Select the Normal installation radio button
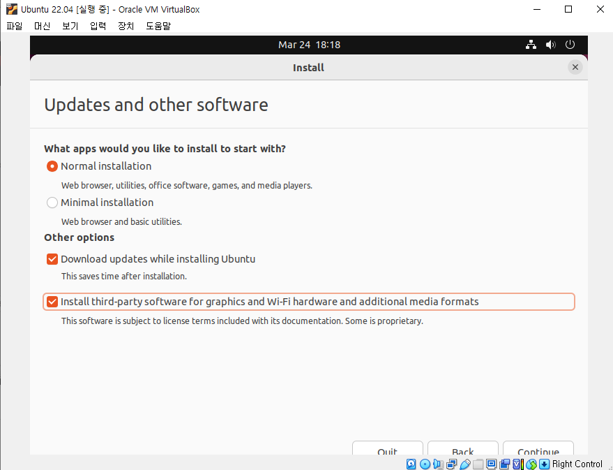 click(52, 166)
